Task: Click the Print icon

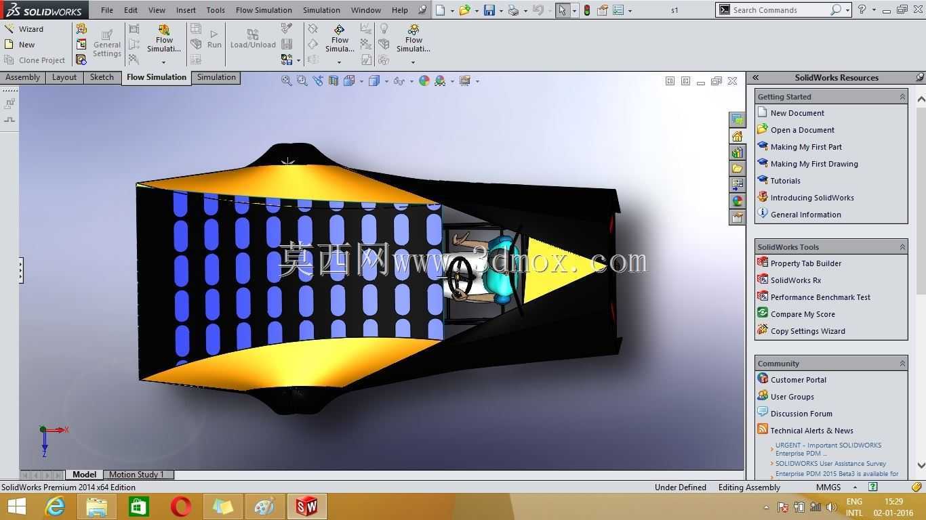Action: 513,10
